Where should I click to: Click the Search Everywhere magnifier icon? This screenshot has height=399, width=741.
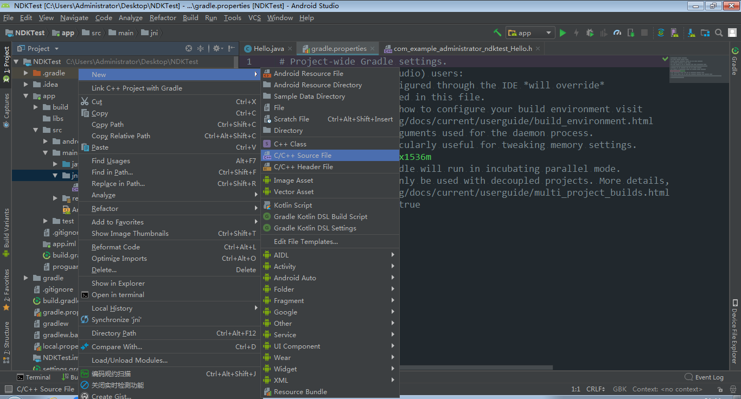pyautogui.click(x=718, y=33)
